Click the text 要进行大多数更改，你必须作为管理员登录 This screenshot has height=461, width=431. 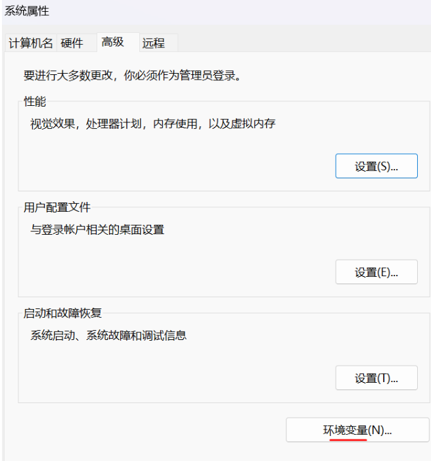[133, 76]
